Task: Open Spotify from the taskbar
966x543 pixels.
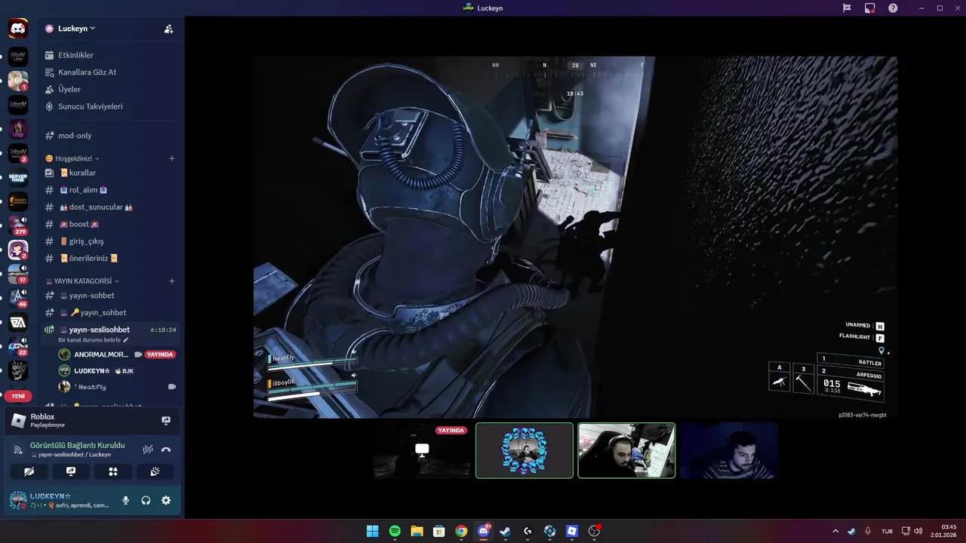Action: coord(395,531)
